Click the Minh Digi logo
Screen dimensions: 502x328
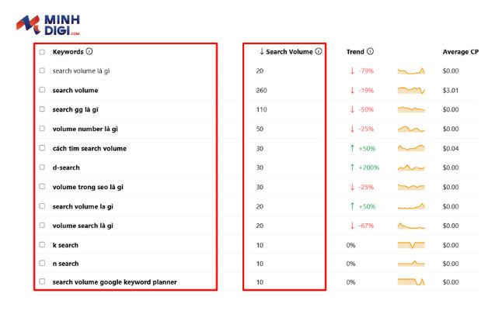48,25
